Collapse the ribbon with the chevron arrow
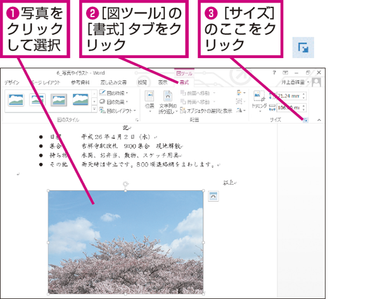This screenshot has height=299, width=380. [x=319, y=119]
